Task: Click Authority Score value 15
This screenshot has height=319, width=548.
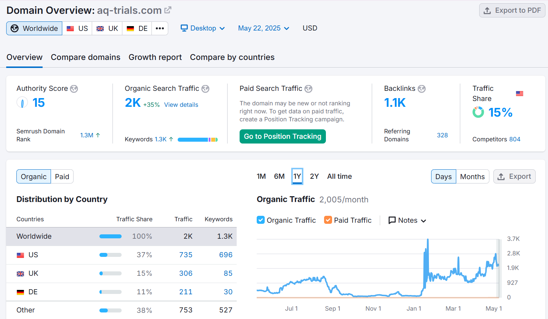Action: (x=39, y=103)
